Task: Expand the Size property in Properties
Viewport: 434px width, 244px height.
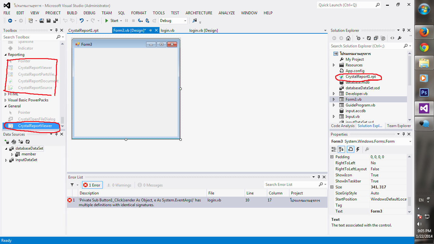Action: (x=332, y=187)
